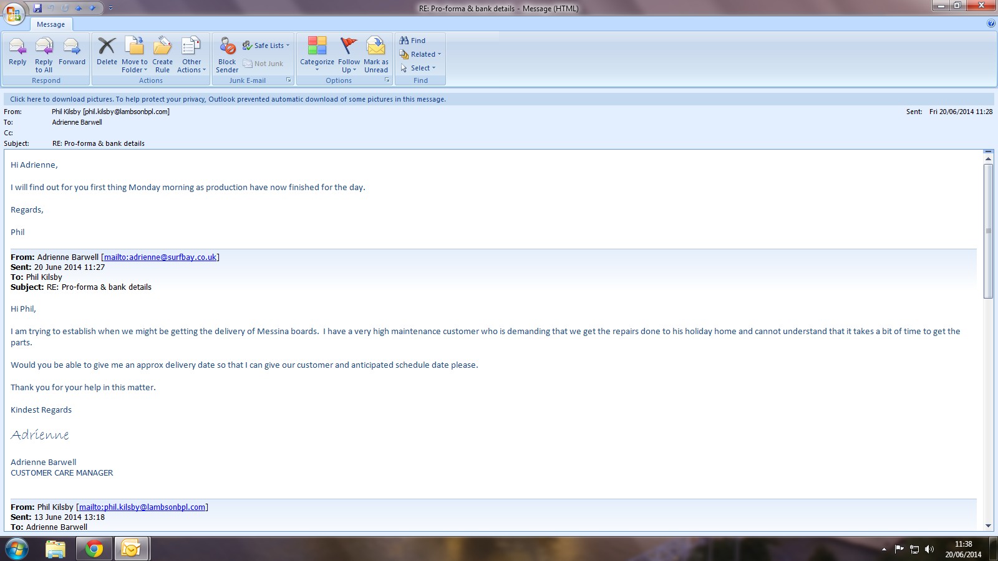This screenshot has width=998, height=561.
Task: Click the Reply envelope icon
Action: (17, 46)
